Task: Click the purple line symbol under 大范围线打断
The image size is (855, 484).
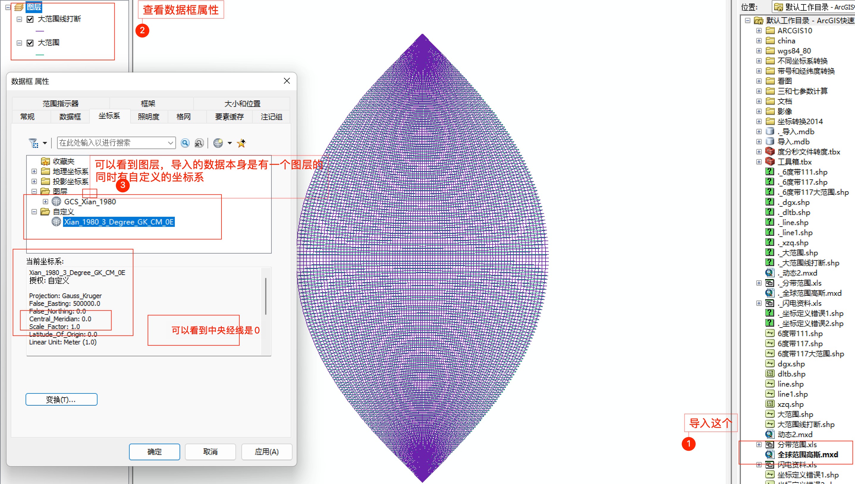Action: point(40,31)
